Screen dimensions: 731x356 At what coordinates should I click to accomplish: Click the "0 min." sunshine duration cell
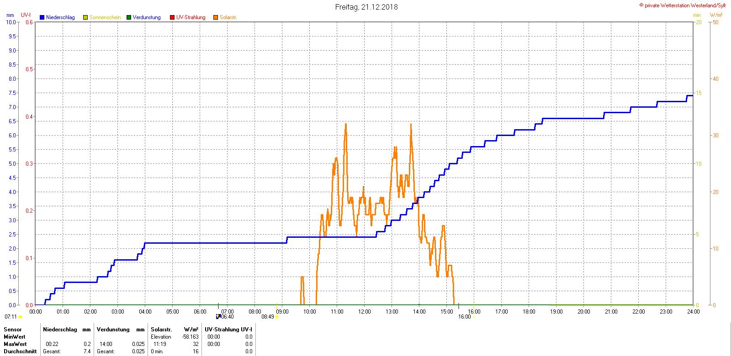click(x=157, y=351)
